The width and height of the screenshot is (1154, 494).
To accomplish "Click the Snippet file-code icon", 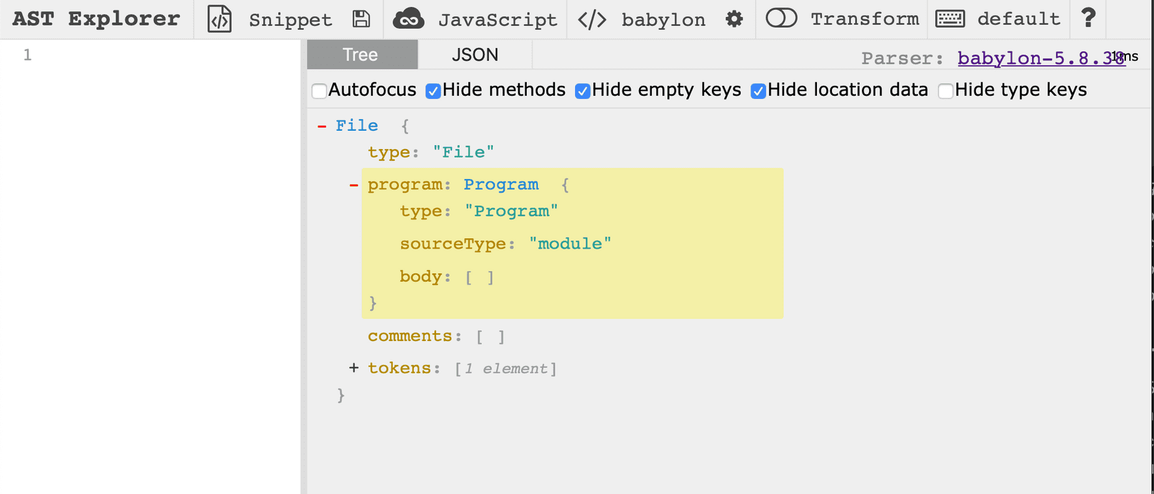I will (x=219, y=19).
